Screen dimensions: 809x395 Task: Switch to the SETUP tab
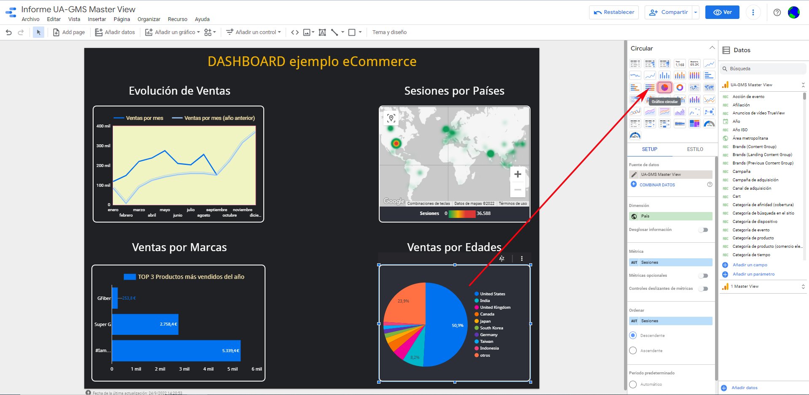pos(649,149)
